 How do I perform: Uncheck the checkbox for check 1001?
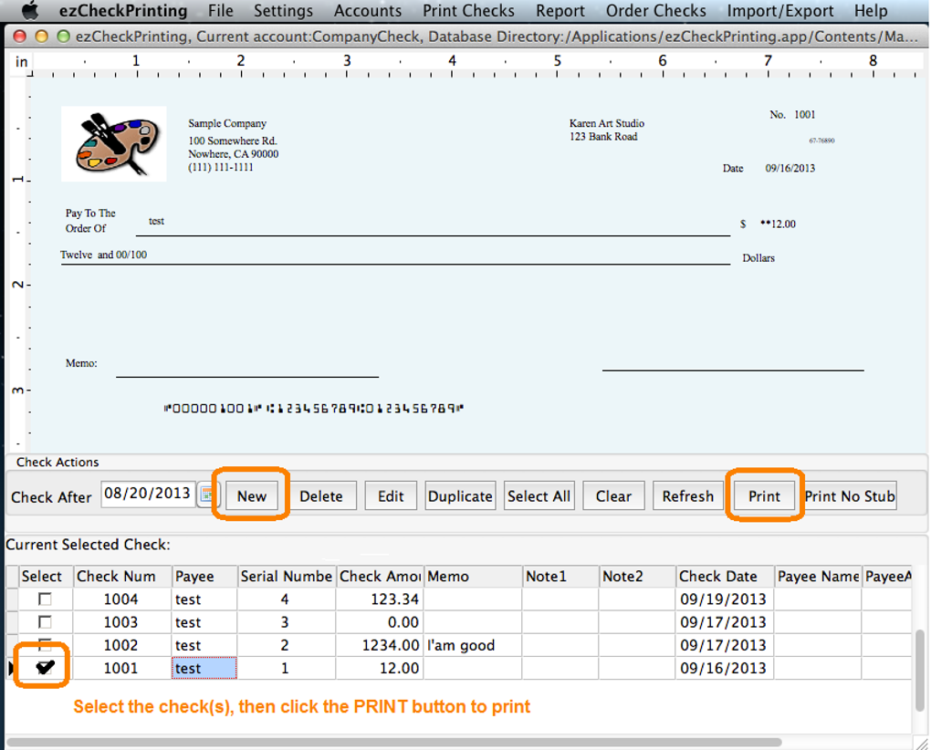[x=45, y=668]
